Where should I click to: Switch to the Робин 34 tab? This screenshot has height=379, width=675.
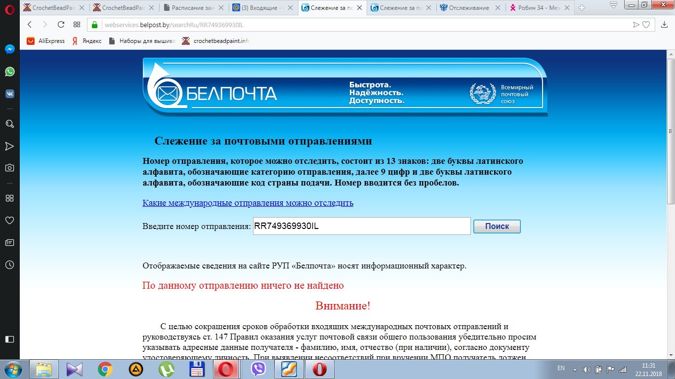(x=540, y=8)
